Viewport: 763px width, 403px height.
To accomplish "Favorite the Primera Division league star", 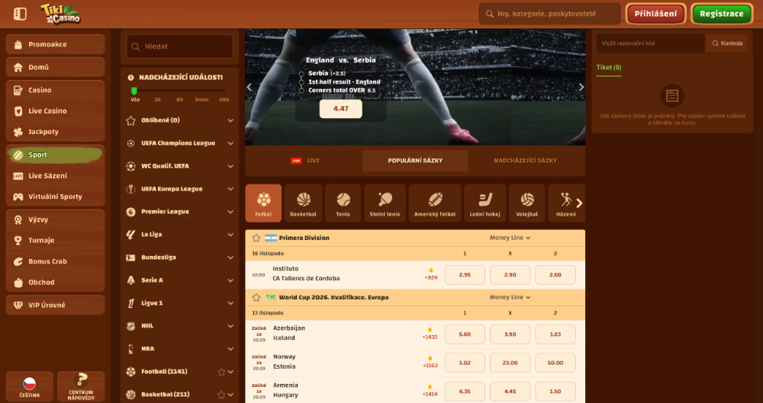I will click(256, 238).
